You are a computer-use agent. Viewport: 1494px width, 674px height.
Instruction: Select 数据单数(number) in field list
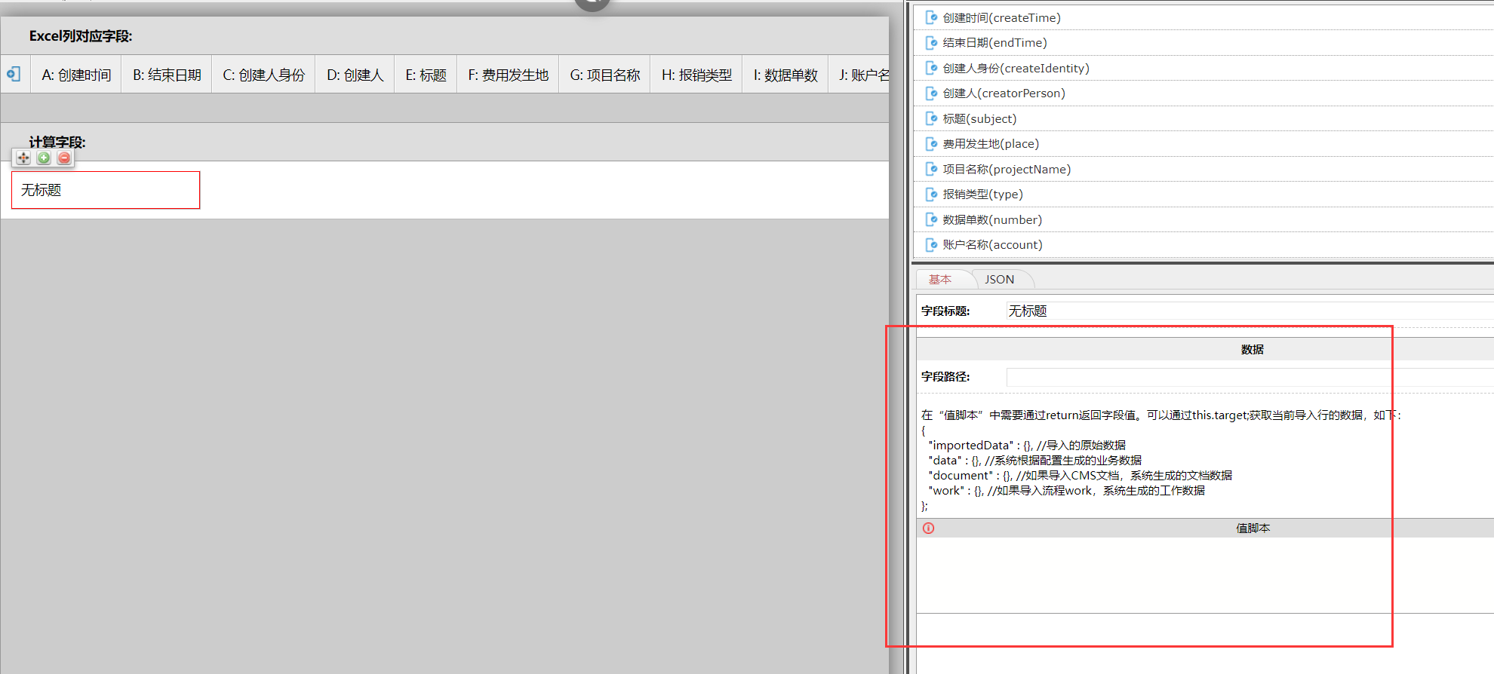[x=992, y=219]
